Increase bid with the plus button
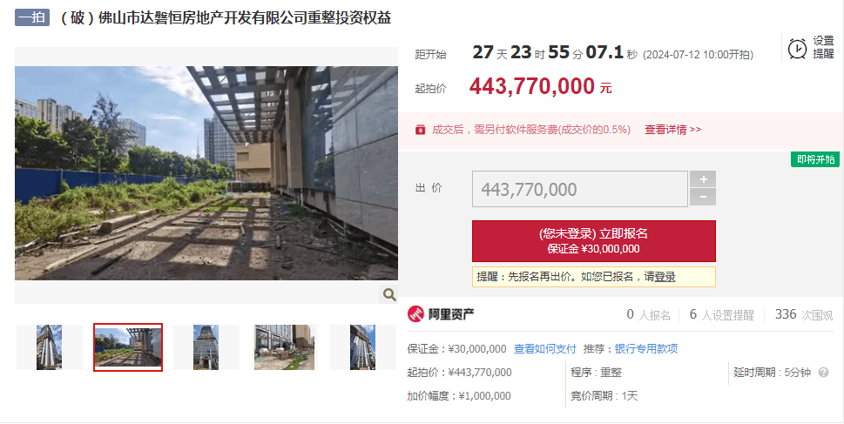Image resolution: width=844 pixels, height=424 pixels. tap(703, 179)
